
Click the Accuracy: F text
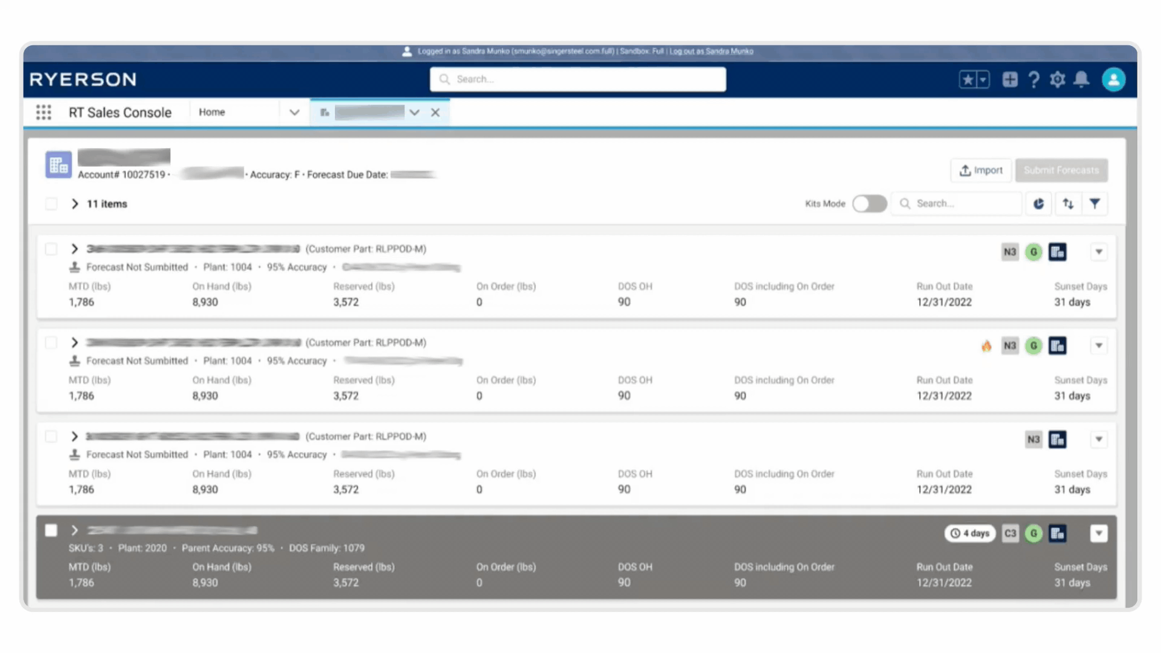275,175
